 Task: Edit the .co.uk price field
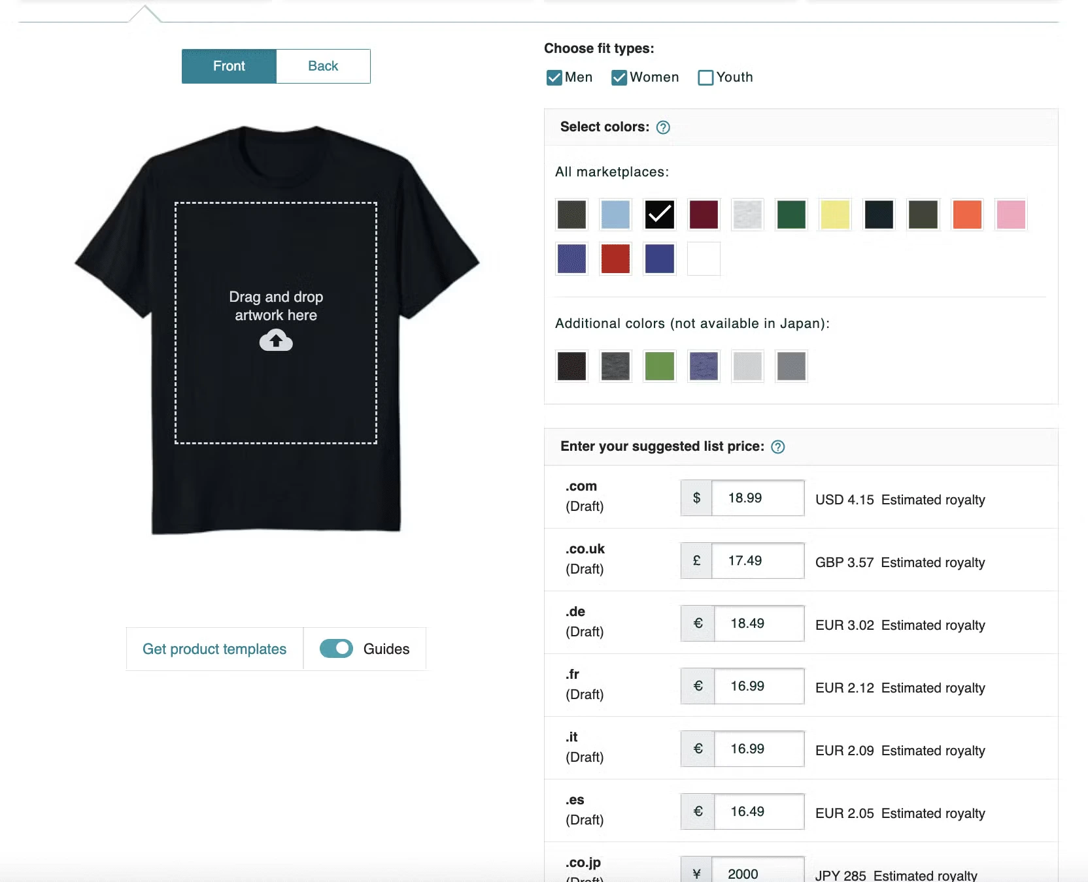pos(757,561)
